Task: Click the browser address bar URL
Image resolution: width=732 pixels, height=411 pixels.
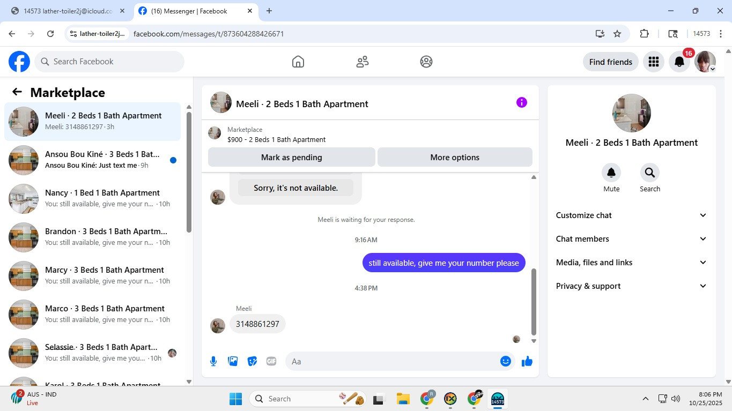Action: tap(209, 34)
